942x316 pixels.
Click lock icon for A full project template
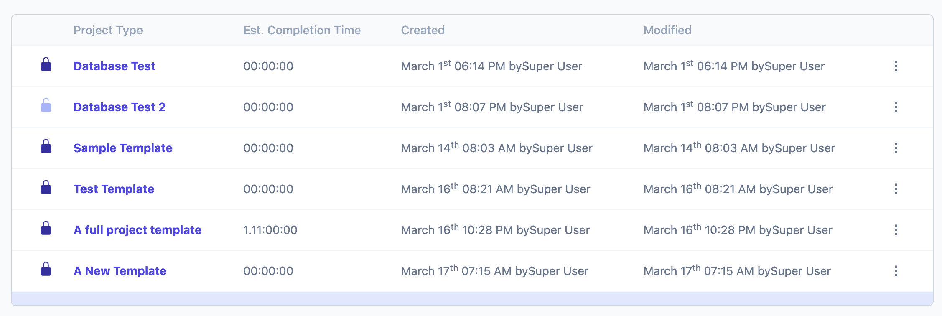46,228
